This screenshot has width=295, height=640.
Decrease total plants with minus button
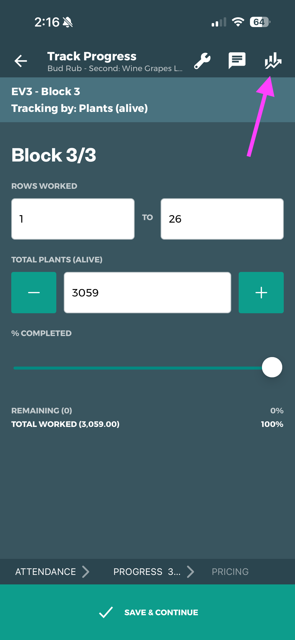(34, 292)
